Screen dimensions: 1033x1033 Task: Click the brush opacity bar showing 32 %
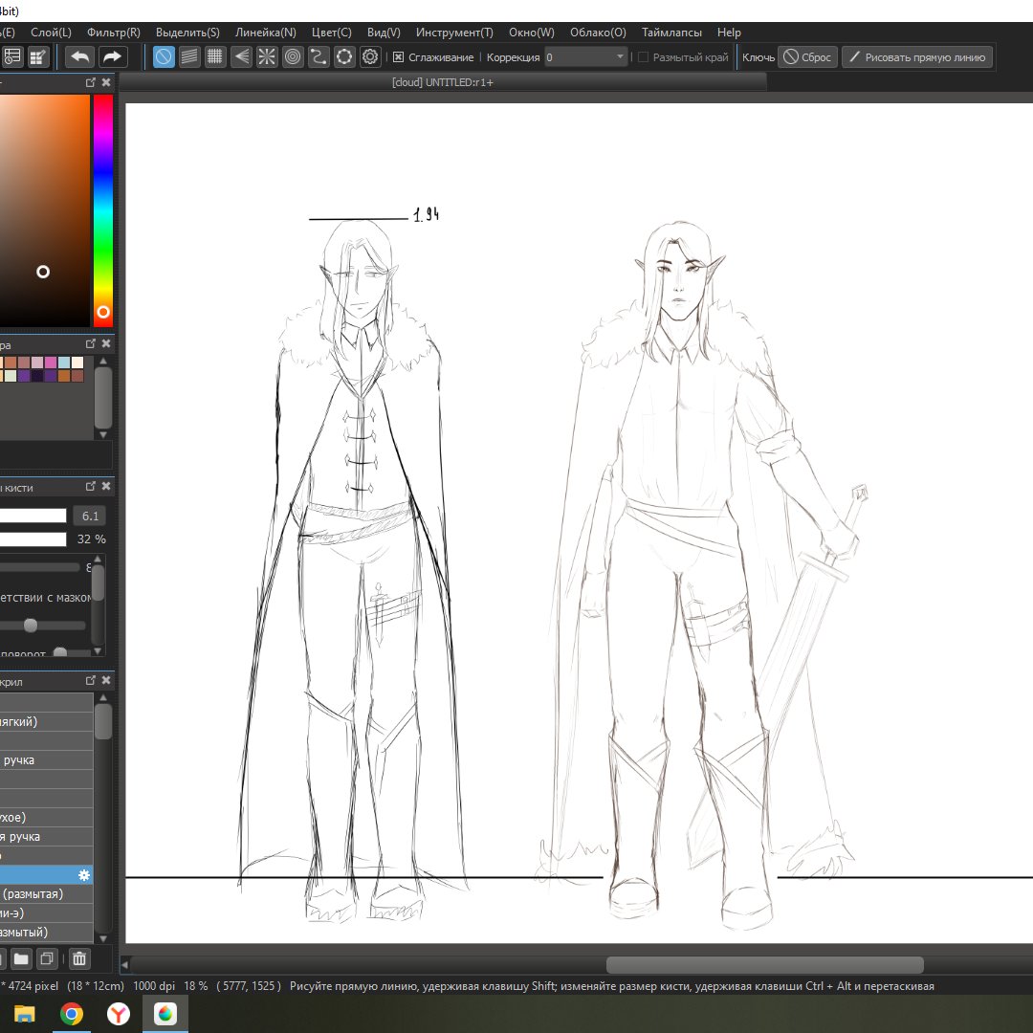[33, 538]
